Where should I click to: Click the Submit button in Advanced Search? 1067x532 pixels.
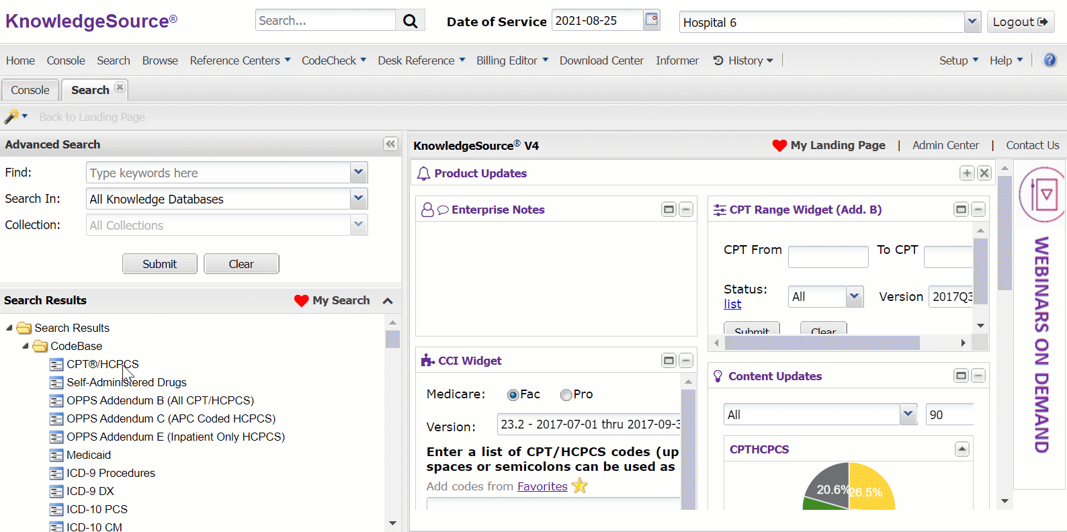click(x=159, y=264)
